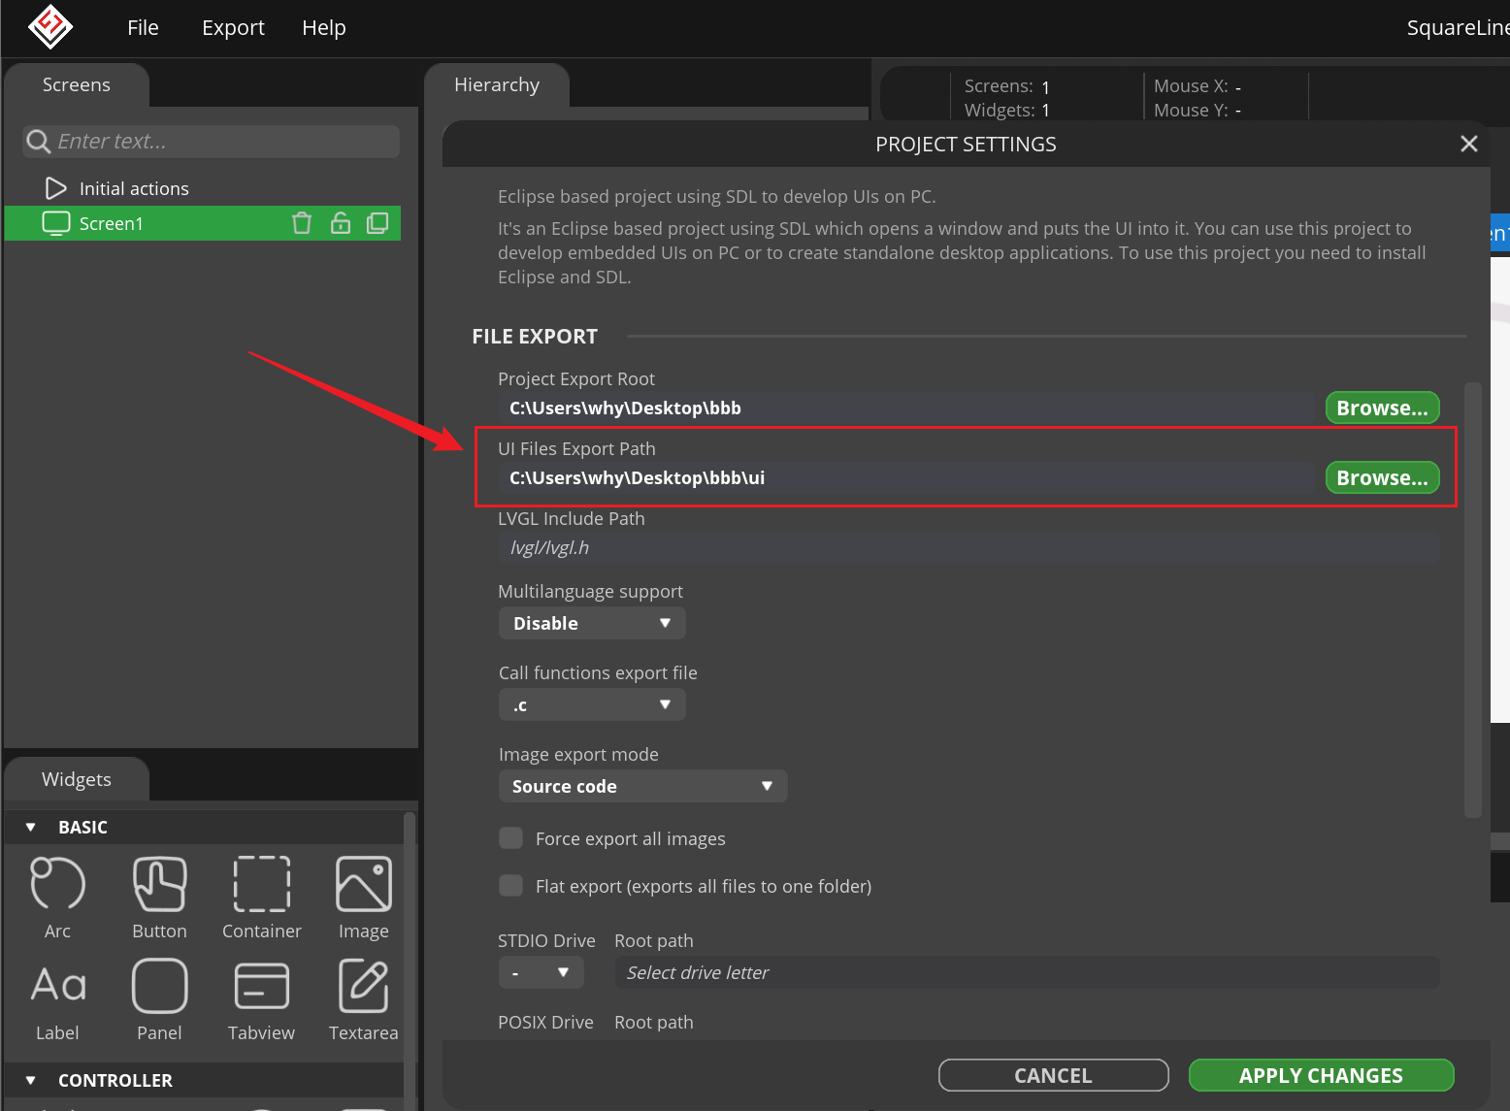The image size is (1510, 1111).
Task: Click the LVGL Include Path field
Action: pyautogui.click(x=968, y=547)
